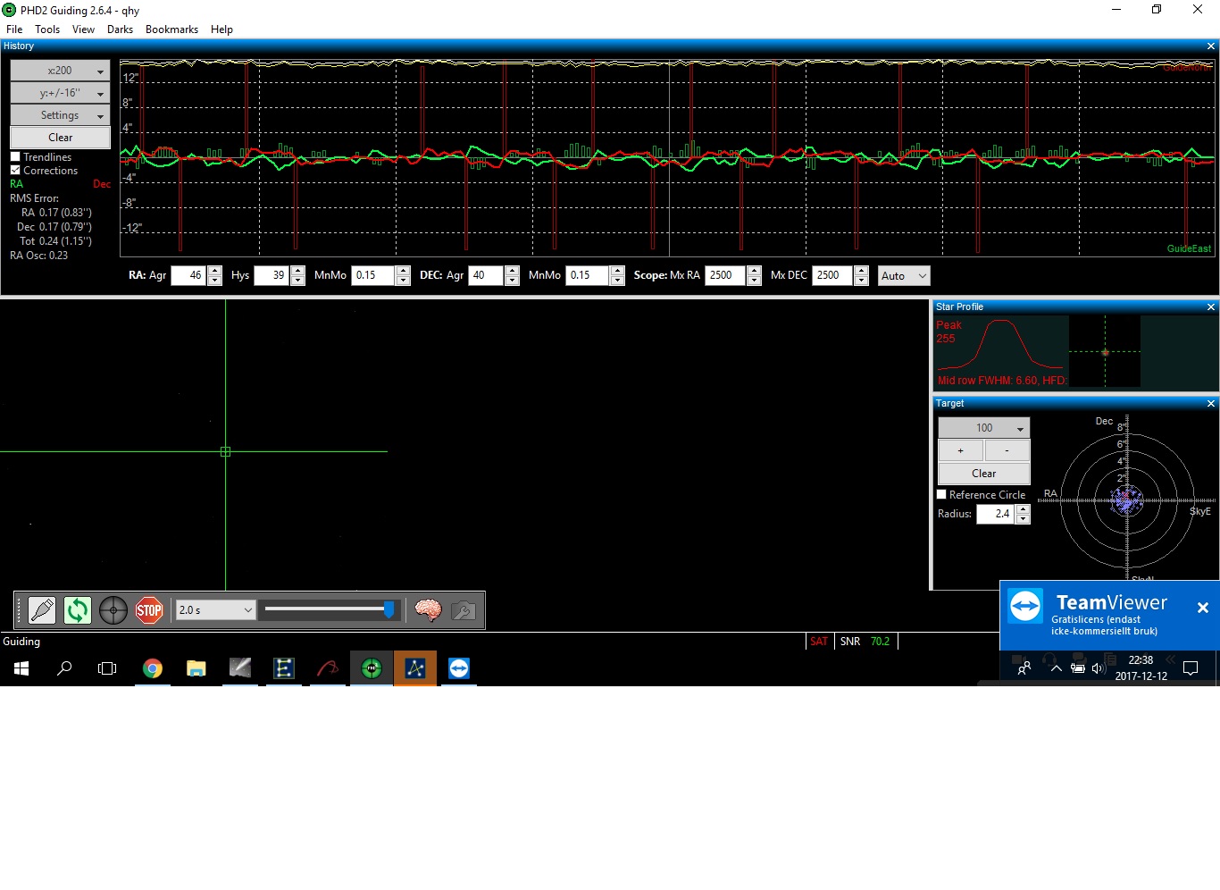Image resolution: width=1220 pixels, height=890 pixels.
Task: Open the Auto Dec guide mode dropdown
Action: coord(904,276)
